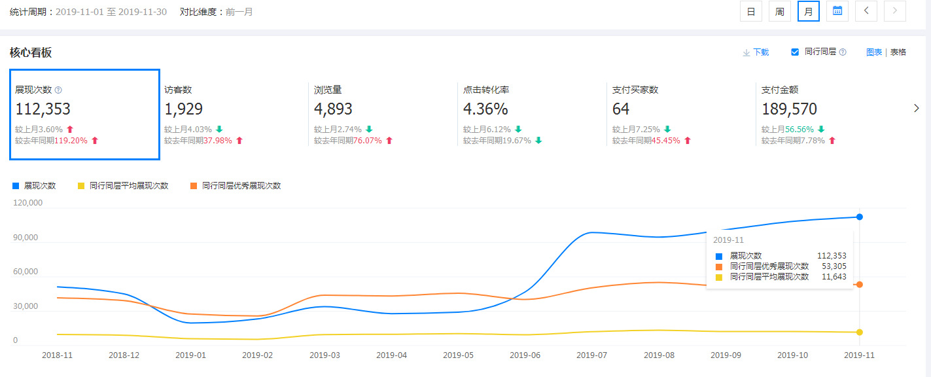This screenshot has height=377, width=931.
Task: Click the 2019-08 x-axis label
Action: click(659, 355)
